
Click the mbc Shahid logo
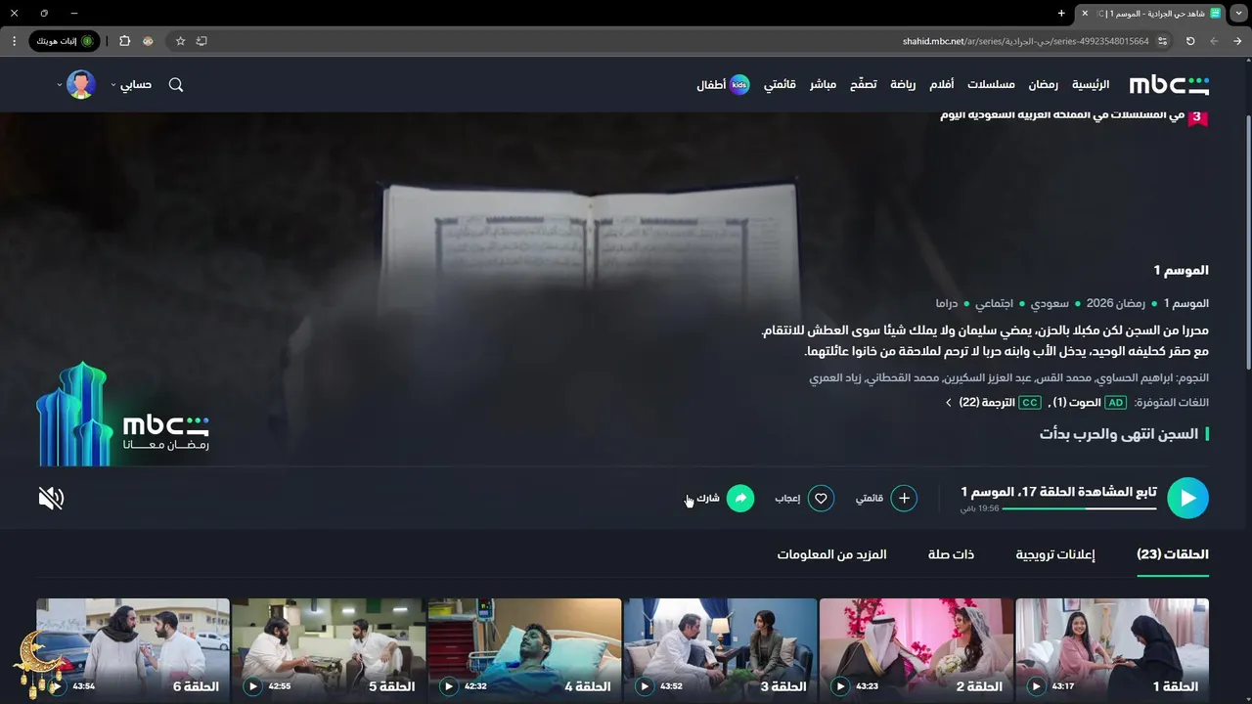1169,85
